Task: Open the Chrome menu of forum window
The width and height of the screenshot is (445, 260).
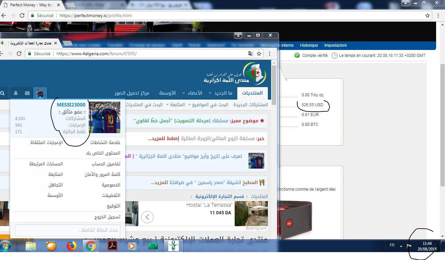Action: (x=270, y=54)
